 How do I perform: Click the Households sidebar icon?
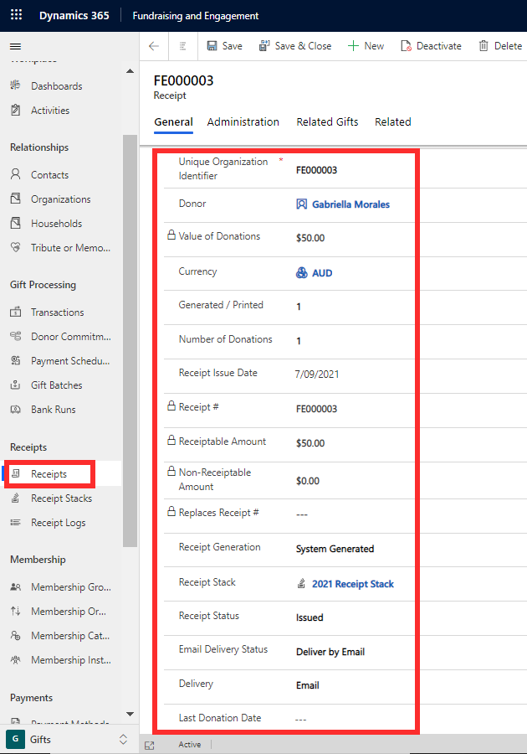tap(15, 223)
